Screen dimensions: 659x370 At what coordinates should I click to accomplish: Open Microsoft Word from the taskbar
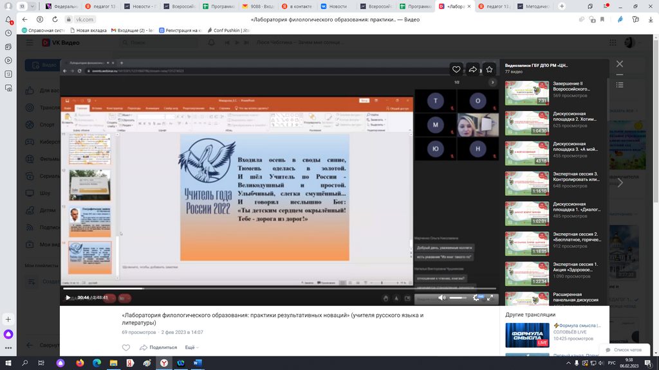(x=198, y=363)
